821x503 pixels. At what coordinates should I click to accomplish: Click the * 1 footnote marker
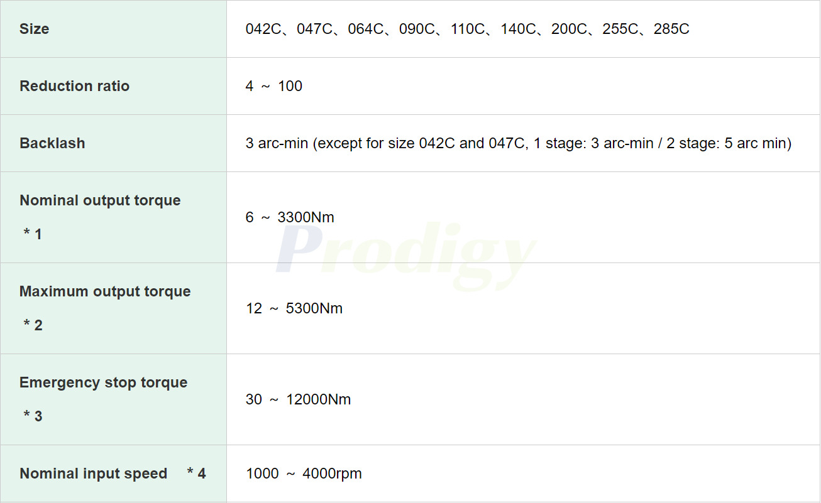click(x=33, y=234)
